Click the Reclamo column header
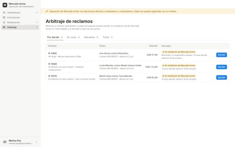 tap(53, 46)
